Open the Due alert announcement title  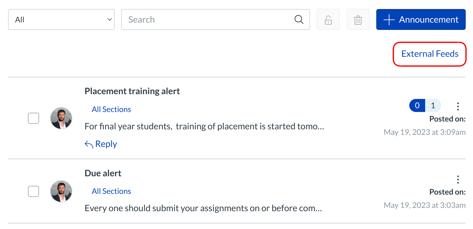[x=103, y=173]
